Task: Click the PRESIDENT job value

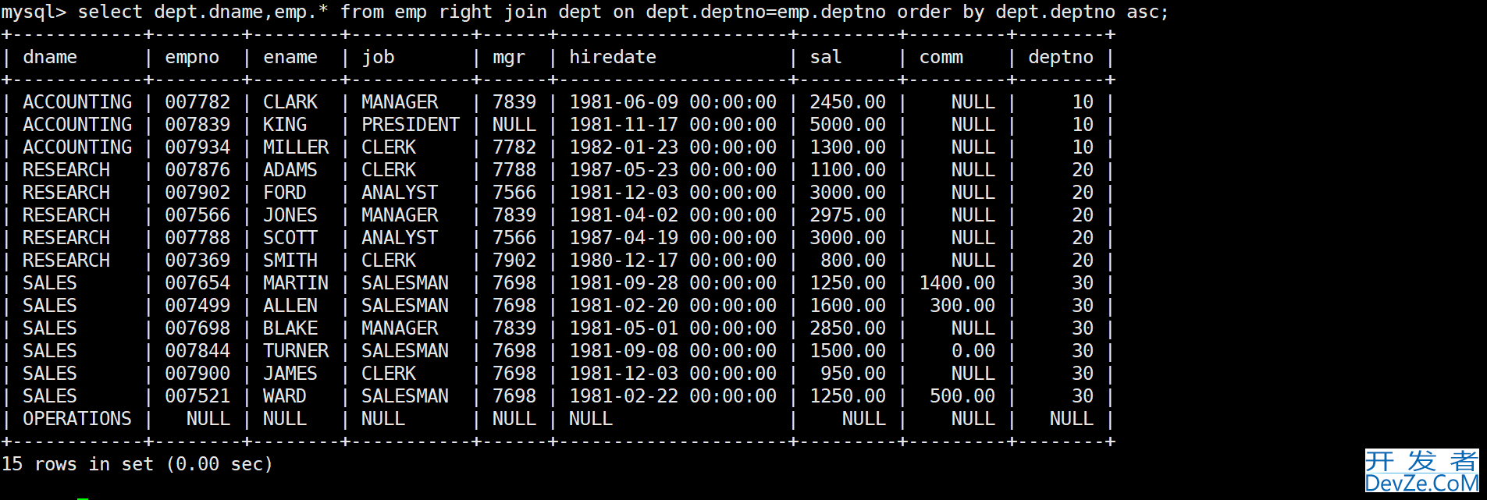Action: pyautogui.click(x=411, y=125)
